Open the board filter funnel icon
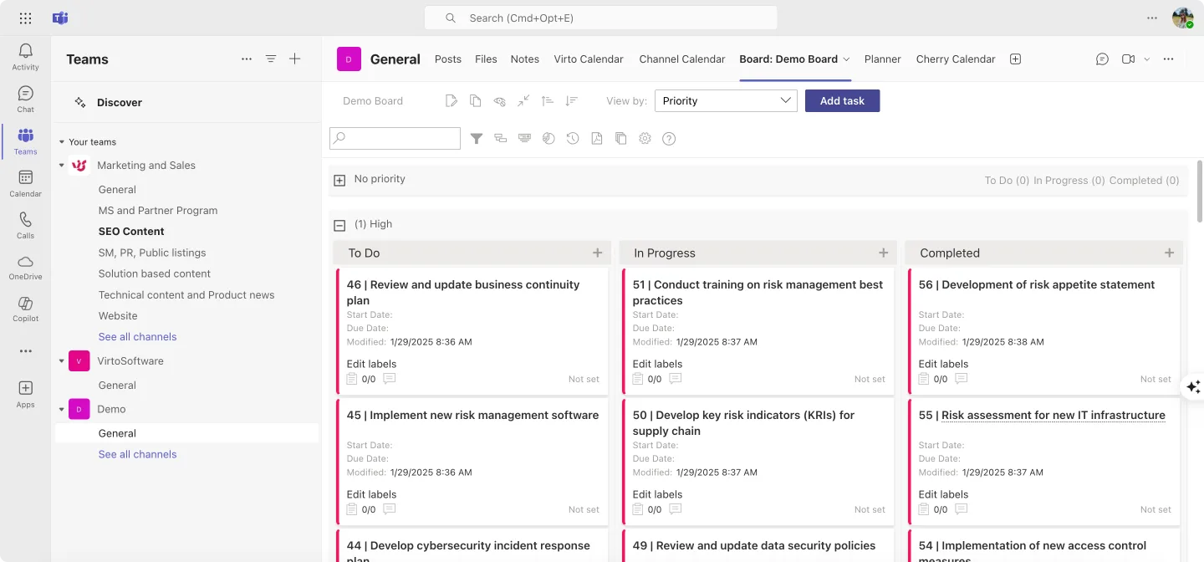 pyautogui.click(x=477, y=138)
